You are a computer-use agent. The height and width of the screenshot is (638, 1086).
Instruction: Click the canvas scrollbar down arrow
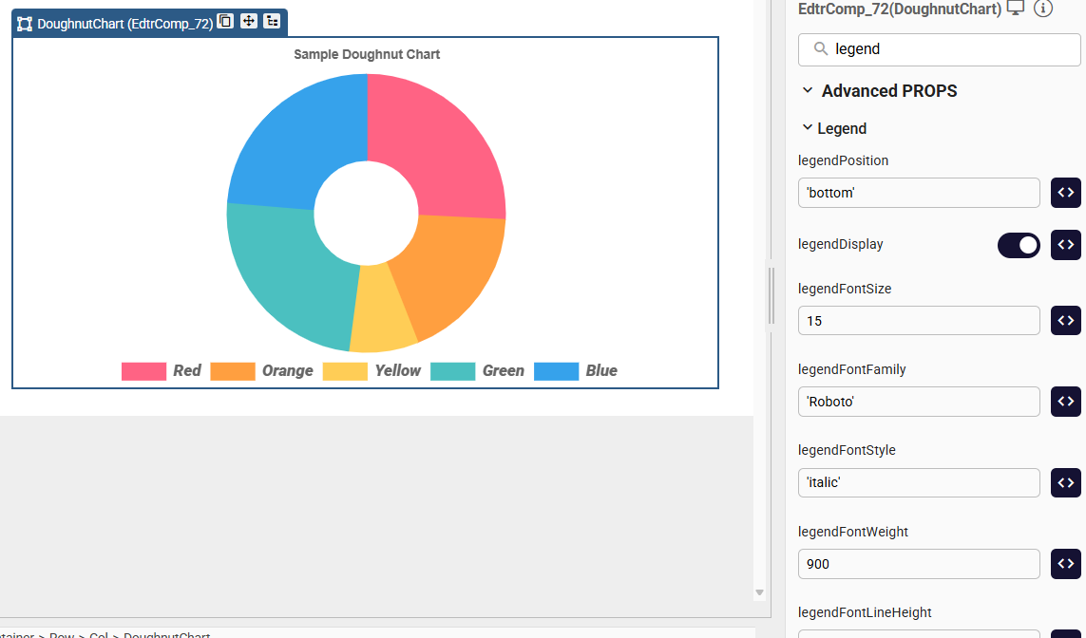(759, 593)
